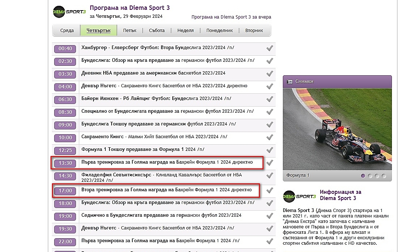The width and height of the screenshot is (409, 252).
Task: Click the 04:00 time badge
Action: pos(65,87)
